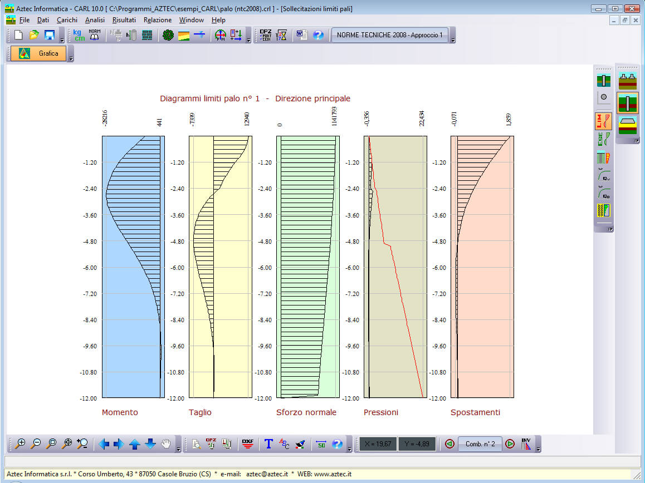This screenshot has height=483, width=645.
Task: Open the Carichi menu
Action: tap(67, 20)
